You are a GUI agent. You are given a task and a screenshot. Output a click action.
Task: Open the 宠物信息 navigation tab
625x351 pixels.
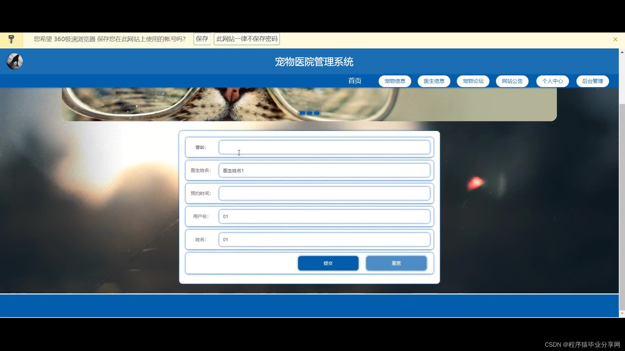(x=395, y=81)
